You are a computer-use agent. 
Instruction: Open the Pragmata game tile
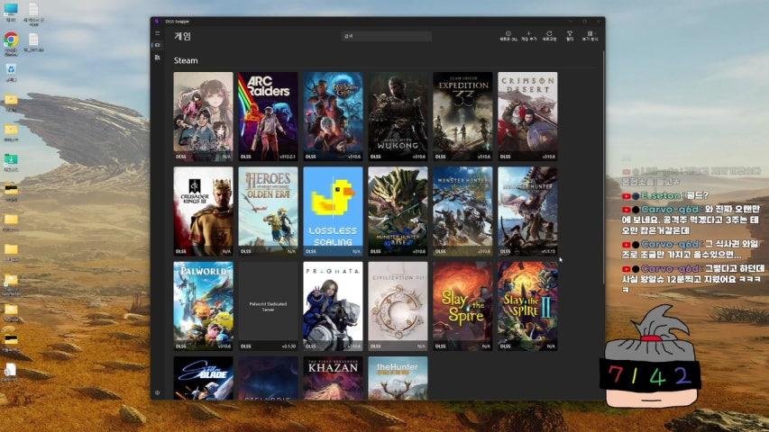tap(333, 306)
